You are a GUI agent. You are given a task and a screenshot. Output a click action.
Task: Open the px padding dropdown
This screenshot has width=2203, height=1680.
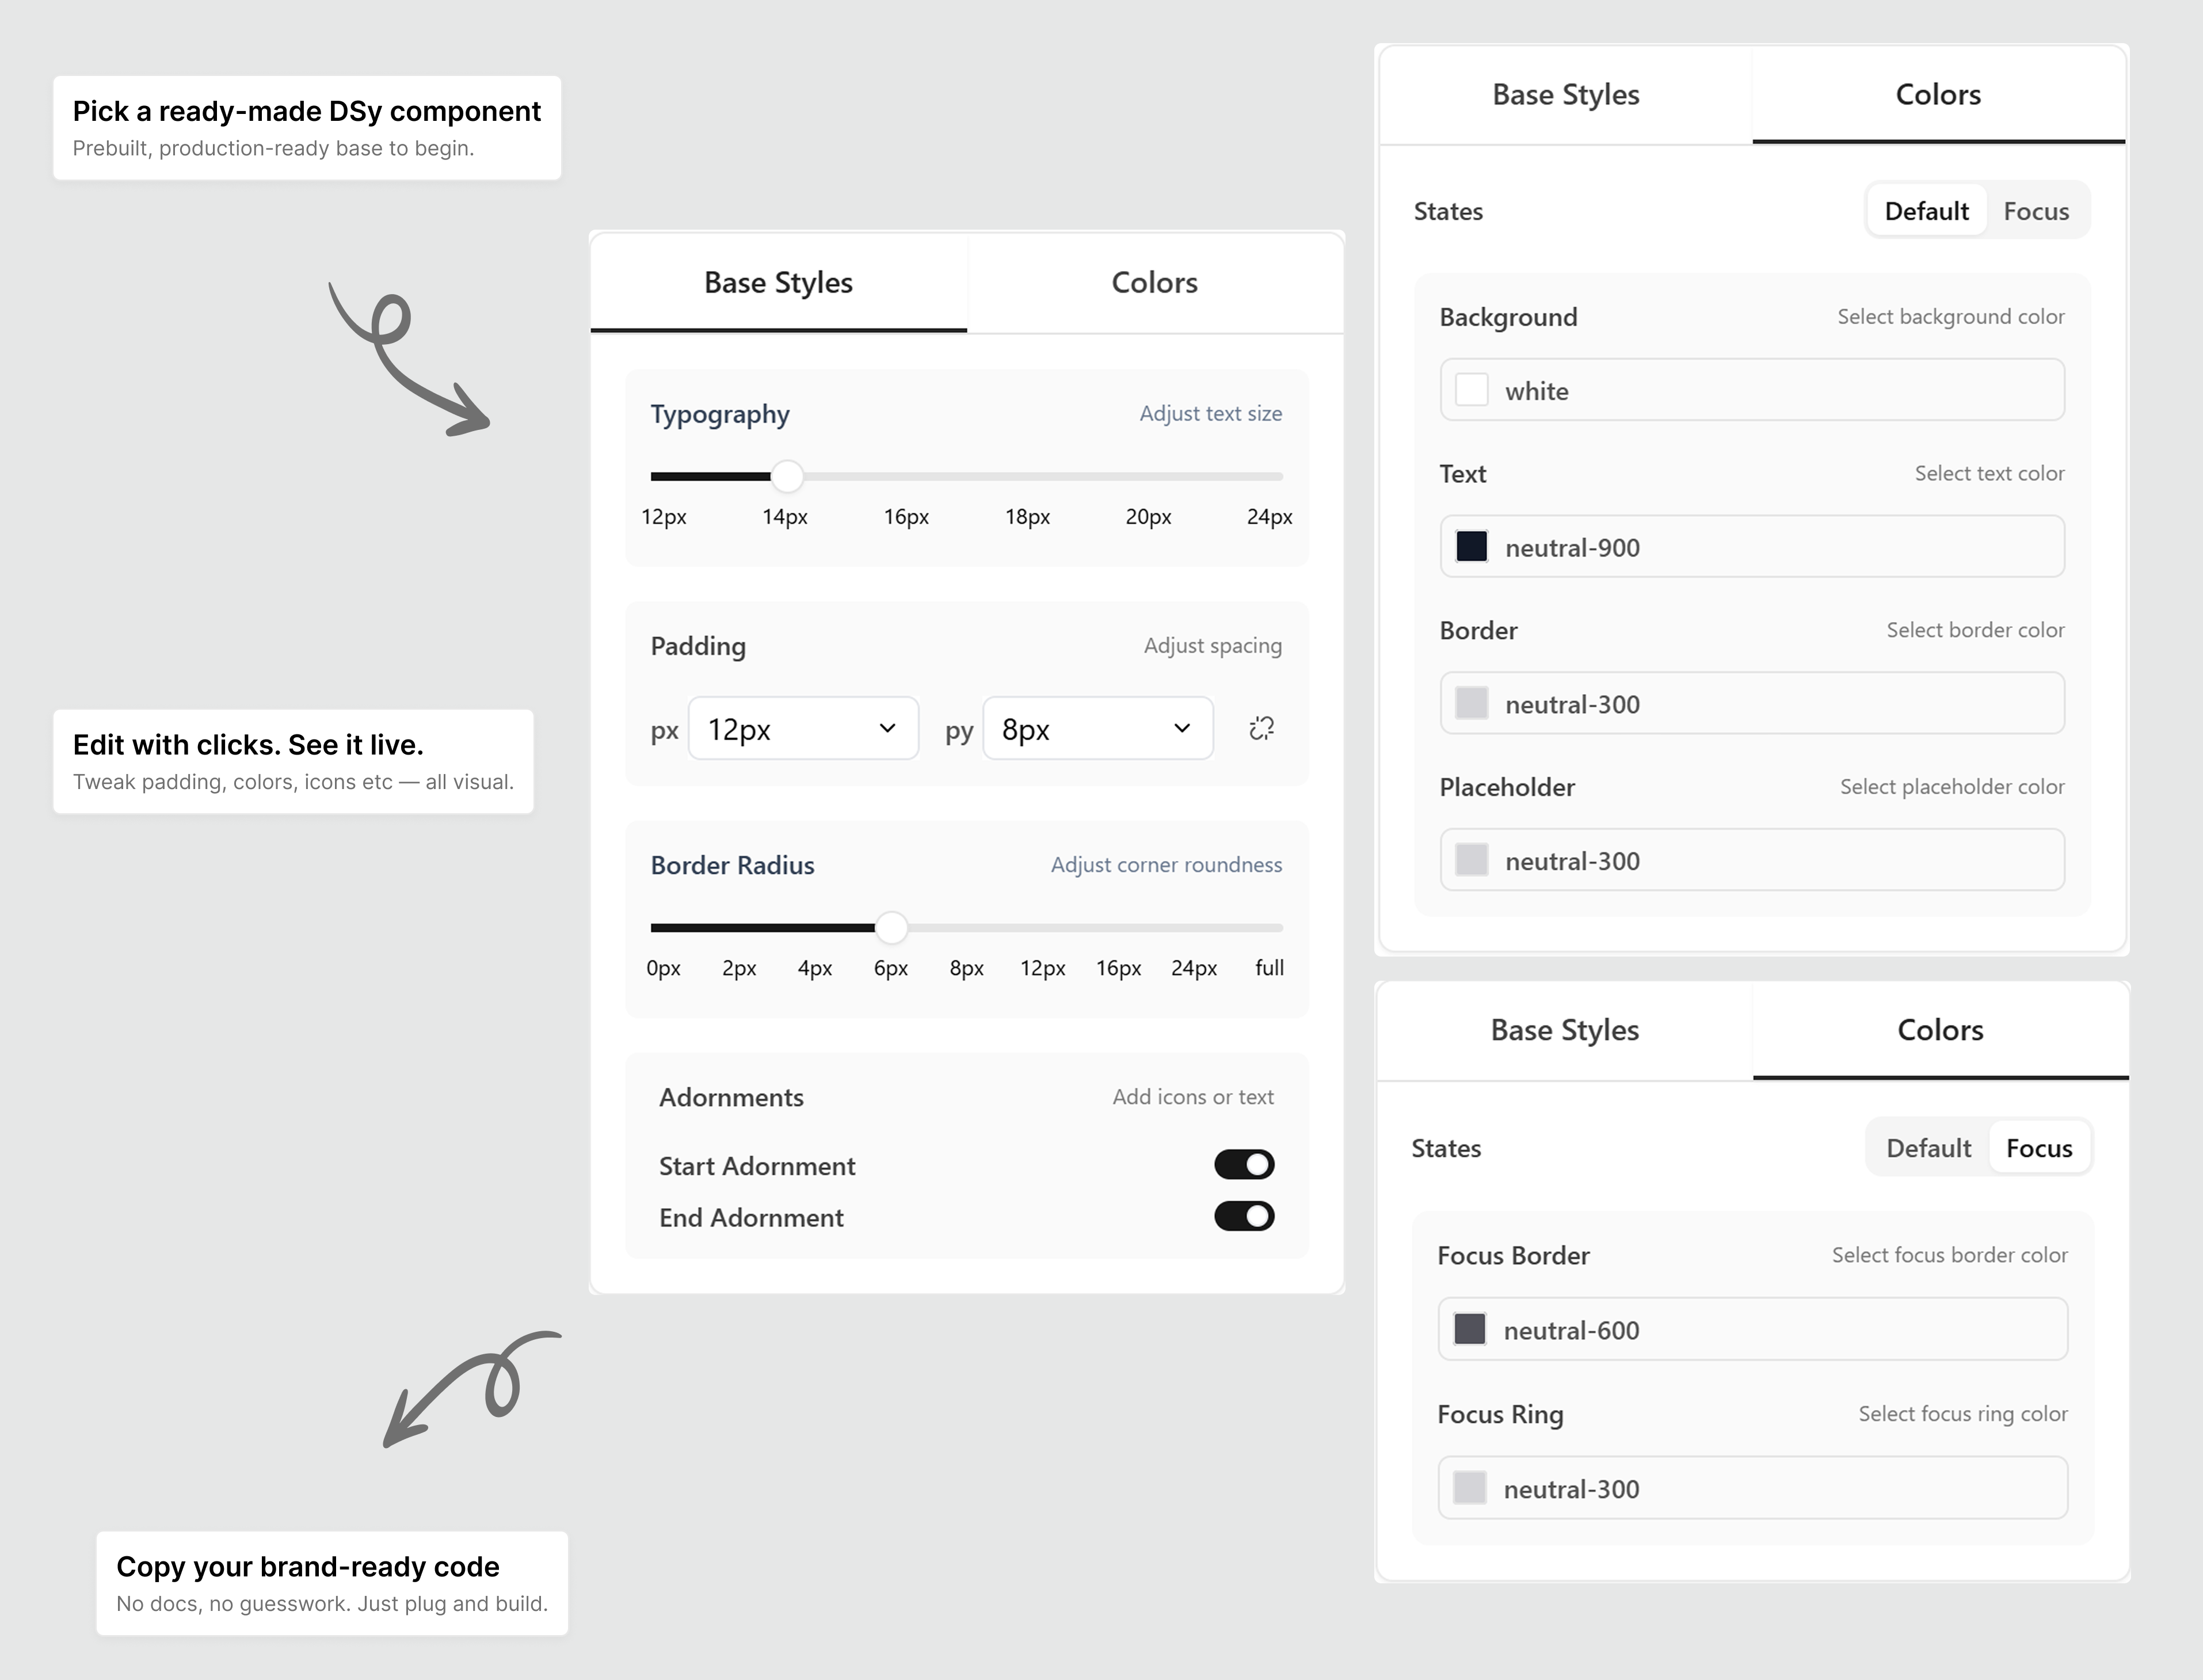pyautogui.click(x=802, y=729)
